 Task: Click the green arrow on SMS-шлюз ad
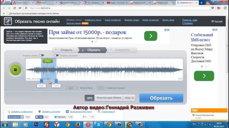[x=204, y=76]
